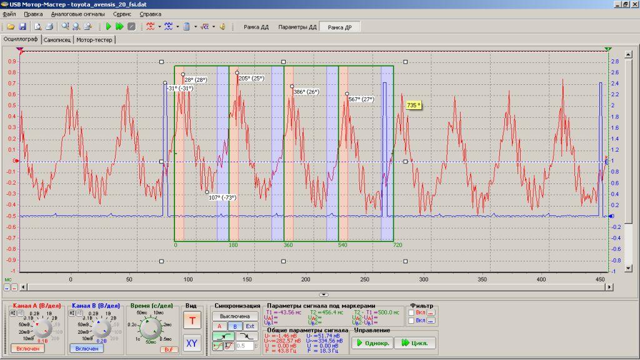The height and width of the screenshot is (360, 640).
Task: Select XY view mode button
Action: click(192, 343)
